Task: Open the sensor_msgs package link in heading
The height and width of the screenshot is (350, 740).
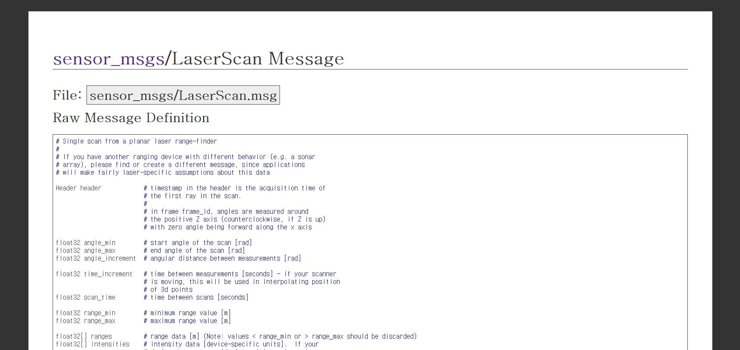Action: (x=109, y=59)
